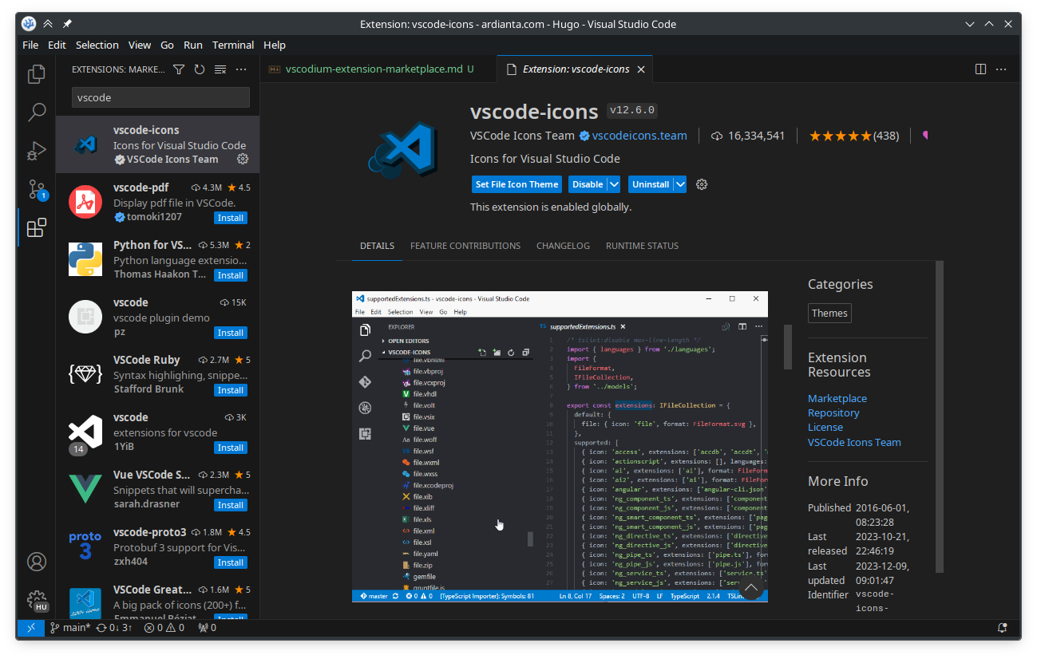Click the main* branch status item
The width and height of the screenshot is (1037, 659).
[x=70, y=628]
